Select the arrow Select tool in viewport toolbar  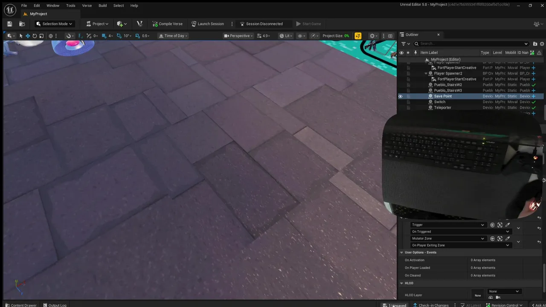pyautogui.click(x=20, y=36)
